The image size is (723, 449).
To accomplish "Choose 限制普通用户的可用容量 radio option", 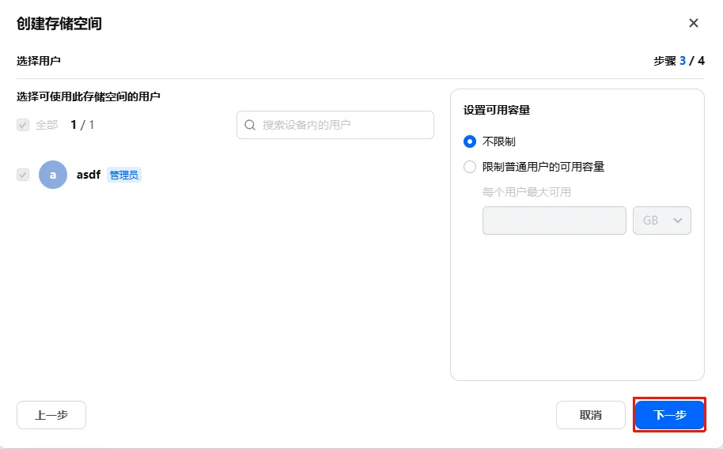I will tap(470, 167).
